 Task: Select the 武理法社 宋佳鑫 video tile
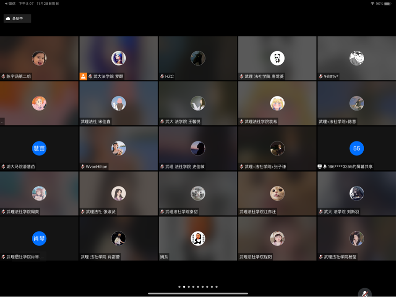click(x=118, y=103)
